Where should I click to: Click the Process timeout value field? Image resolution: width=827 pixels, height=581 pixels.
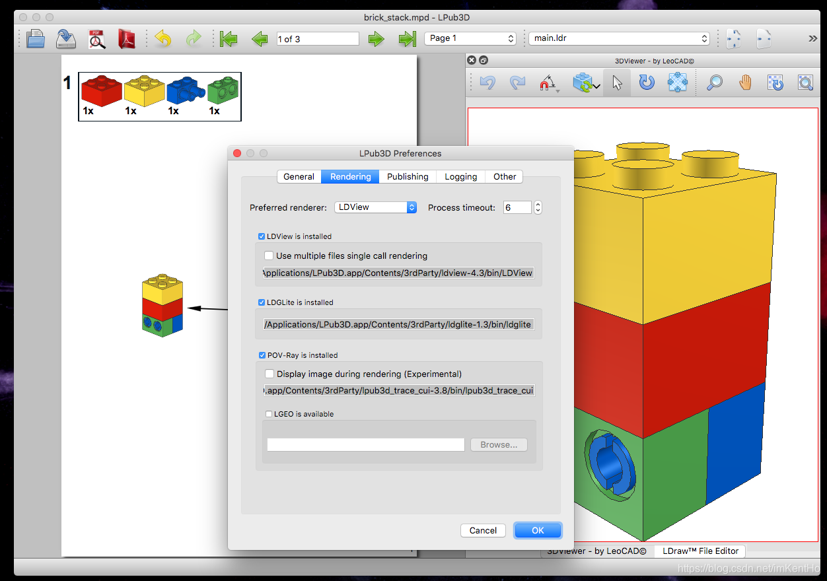[517, 207]
